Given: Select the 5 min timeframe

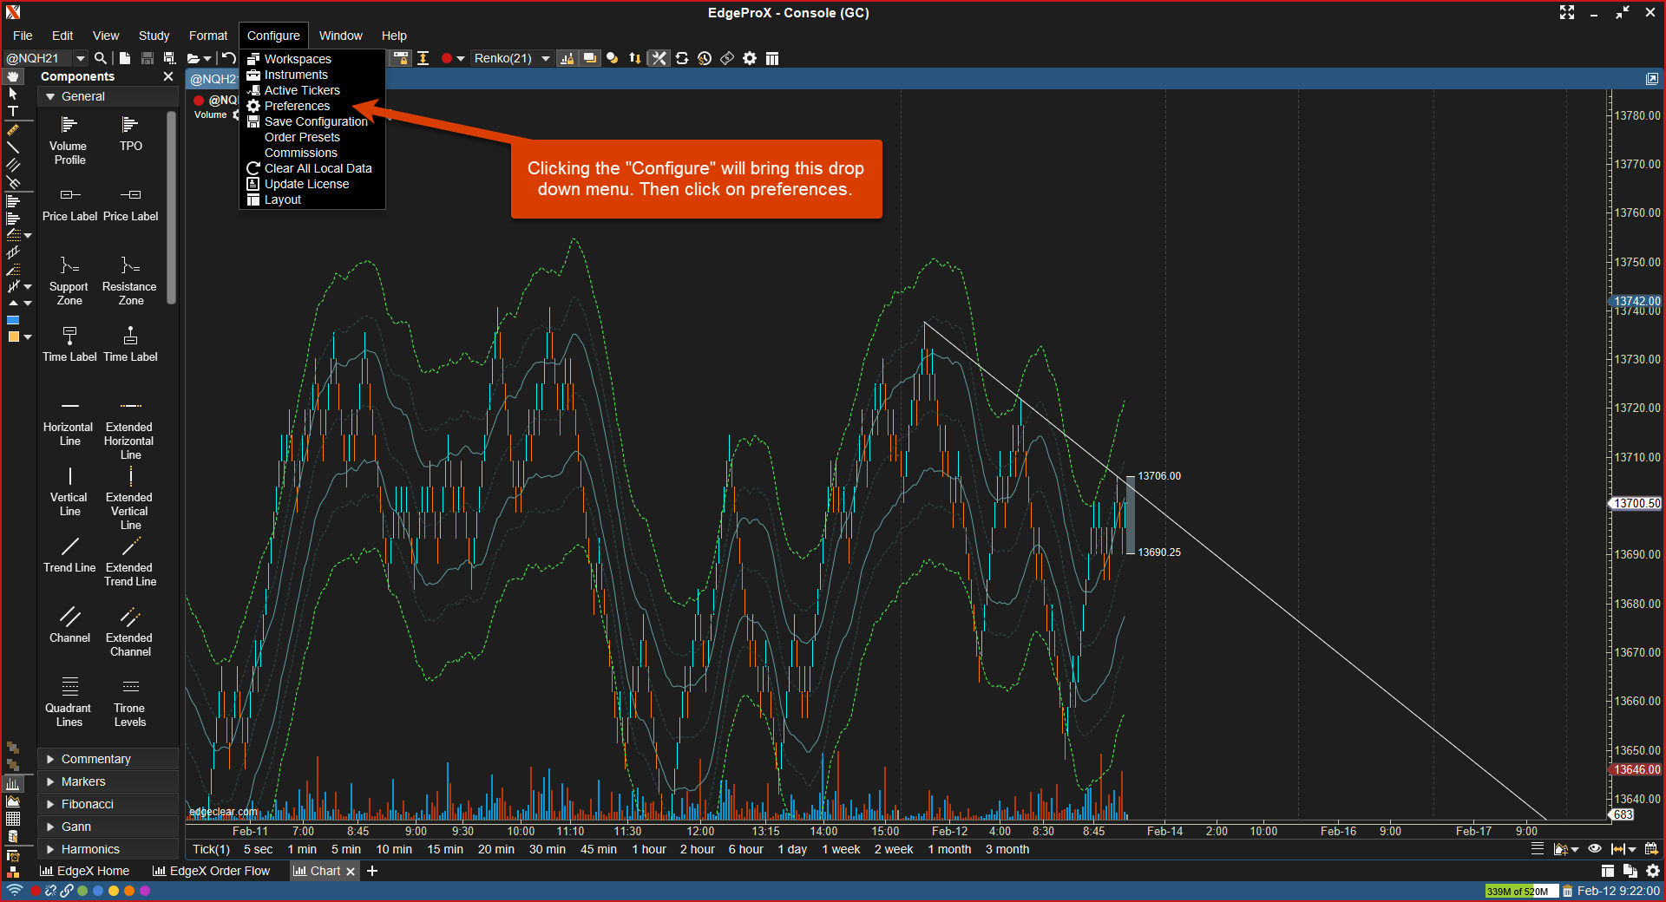Looking at the screenshot, I should 345,849.
